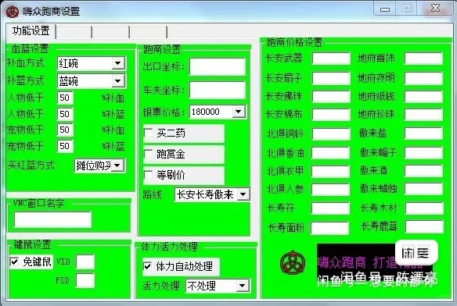Click the 出口坐标 input field

pyautogui.click(x=218, y=67)
